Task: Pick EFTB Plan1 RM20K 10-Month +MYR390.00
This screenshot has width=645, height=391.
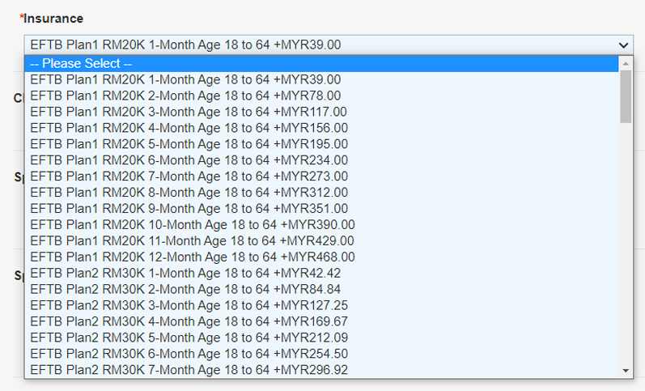Action: (x=192, y=224)
